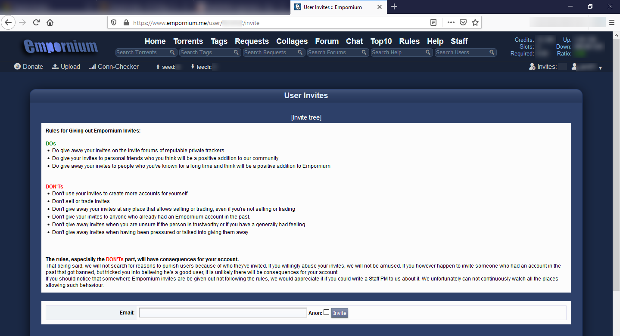Toggle reader view icon in address bar
Image resolution: width=620 pixels, height=336 pixels.
coord(433,23)
